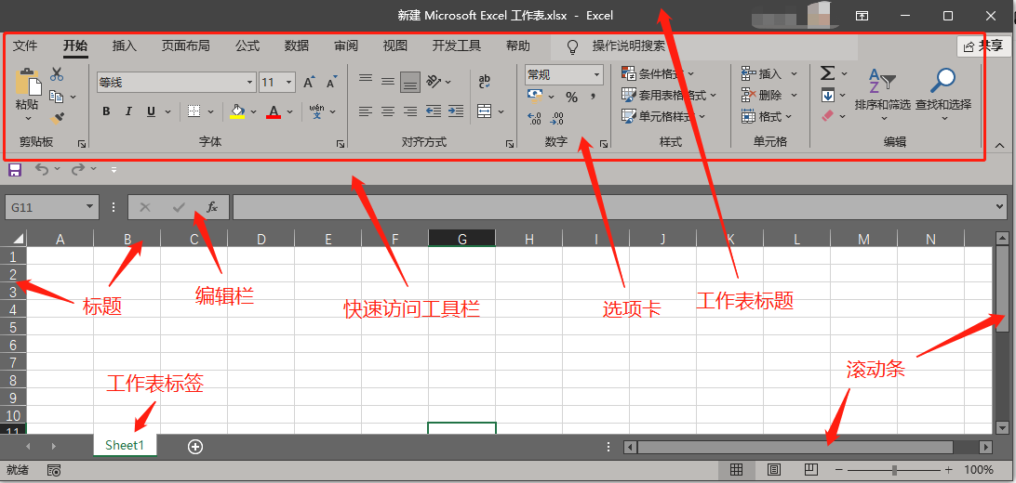The width and height of the screenshot is (1016, 483).
Task: Click Decrease Indent icon
Action: (x=434, y=111)
